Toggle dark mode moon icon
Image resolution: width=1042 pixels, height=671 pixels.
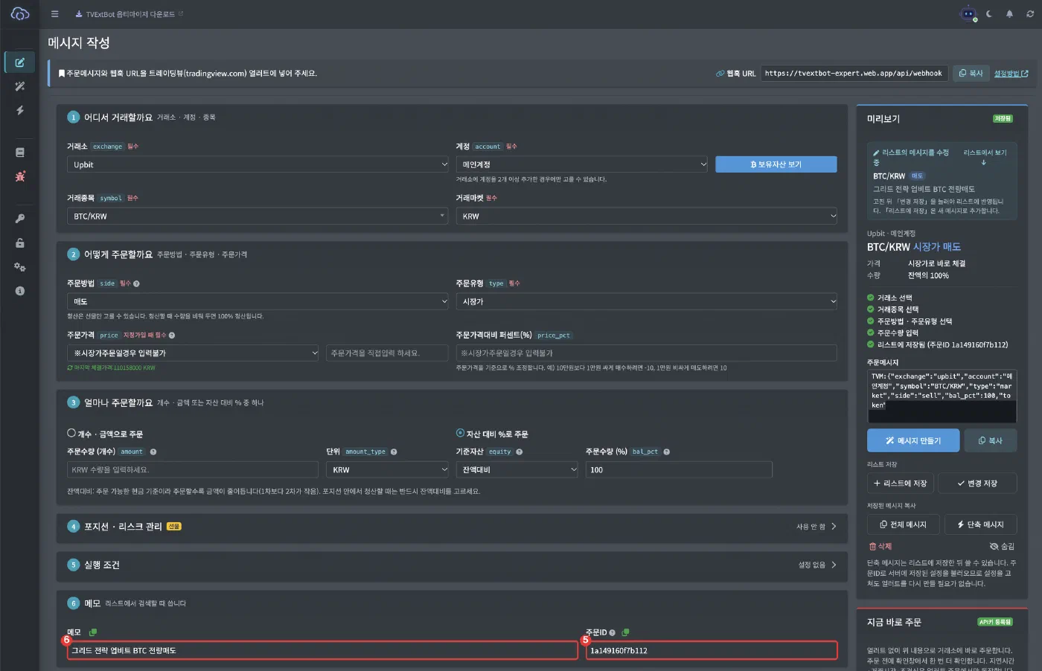click(989, 14)
